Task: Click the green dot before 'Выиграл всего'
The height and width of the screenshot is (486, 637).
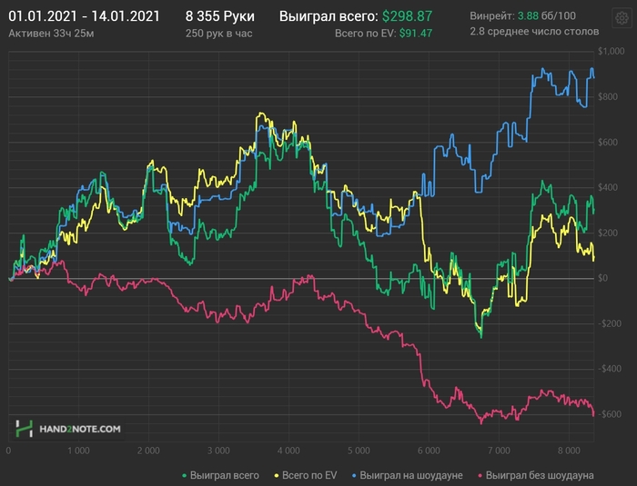Action: [185, 475]
